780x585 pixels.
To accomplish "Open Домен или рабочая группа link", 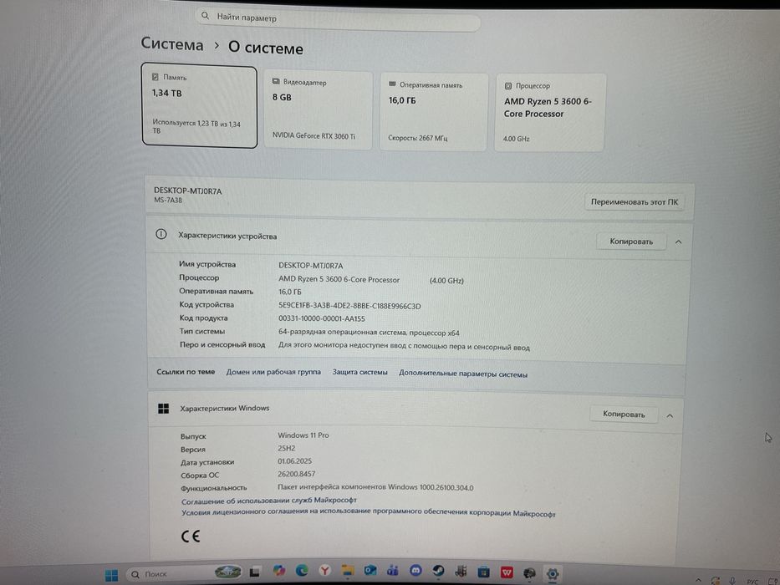I will 273,372.
